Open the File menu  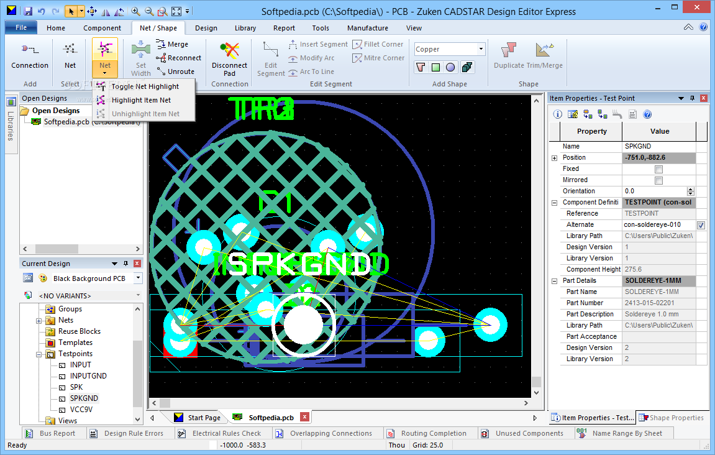point(22,27)
